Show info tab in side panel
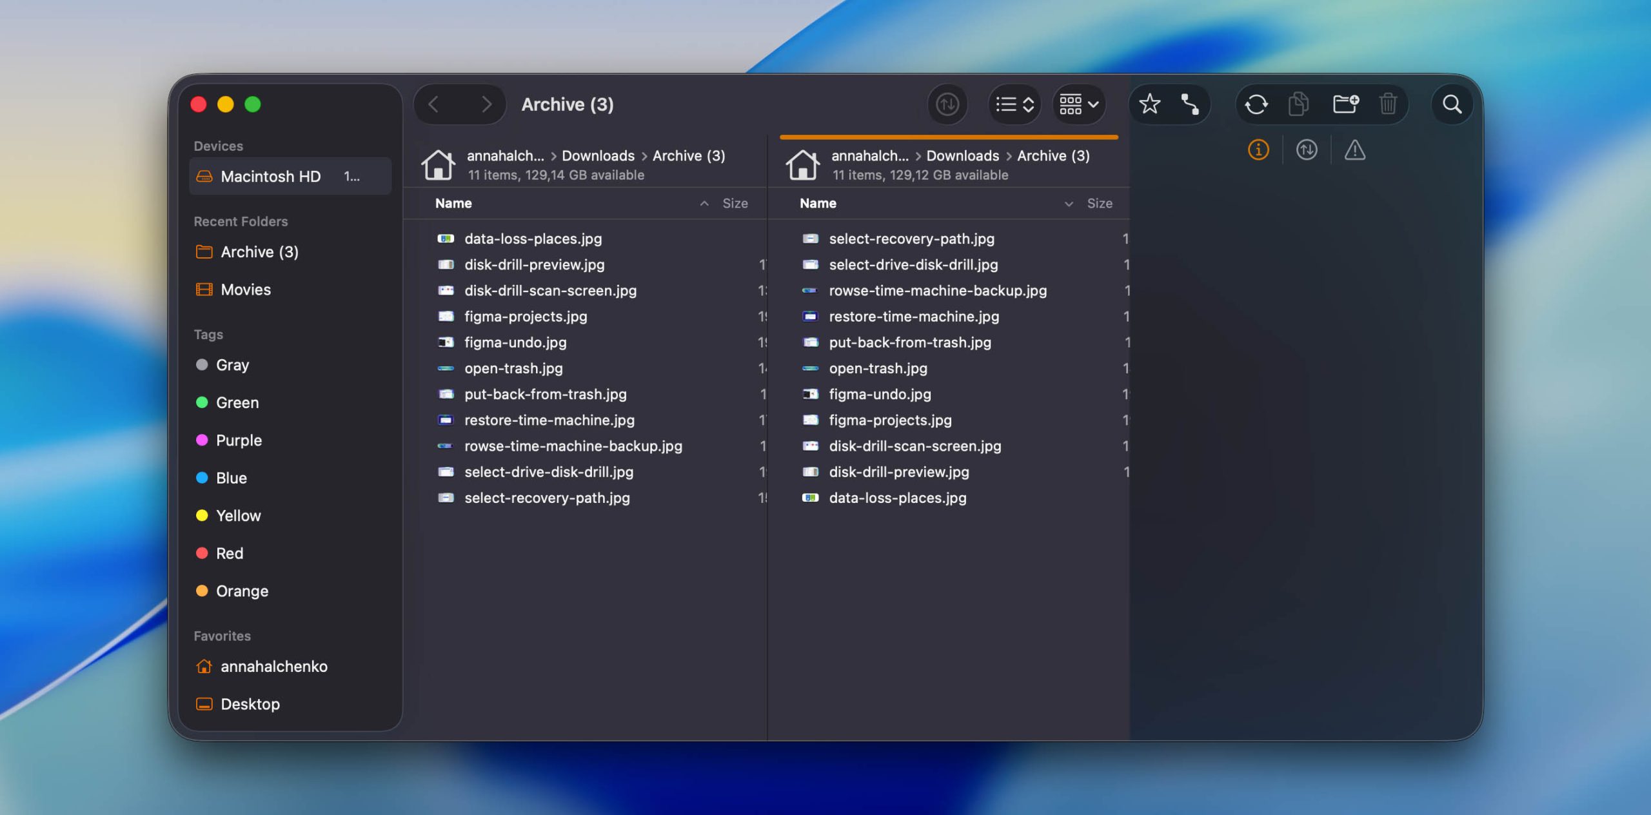The height and width of the screenshot is (815, 1651). tap(1258, 150)
